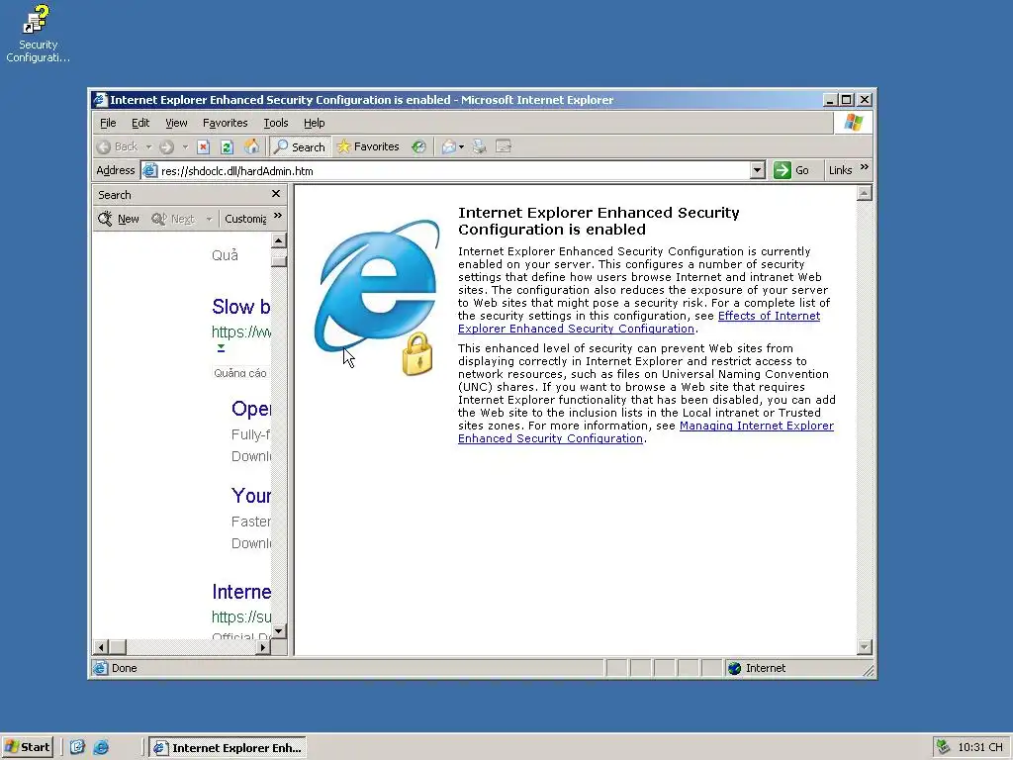Click the search pane scroll up arrow
1013x760 pixels.
[278, 241]
